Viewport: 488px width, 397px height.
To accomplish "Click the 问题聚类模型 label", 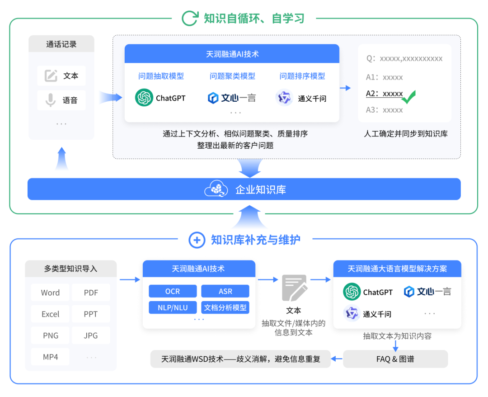I will point(232,76).
